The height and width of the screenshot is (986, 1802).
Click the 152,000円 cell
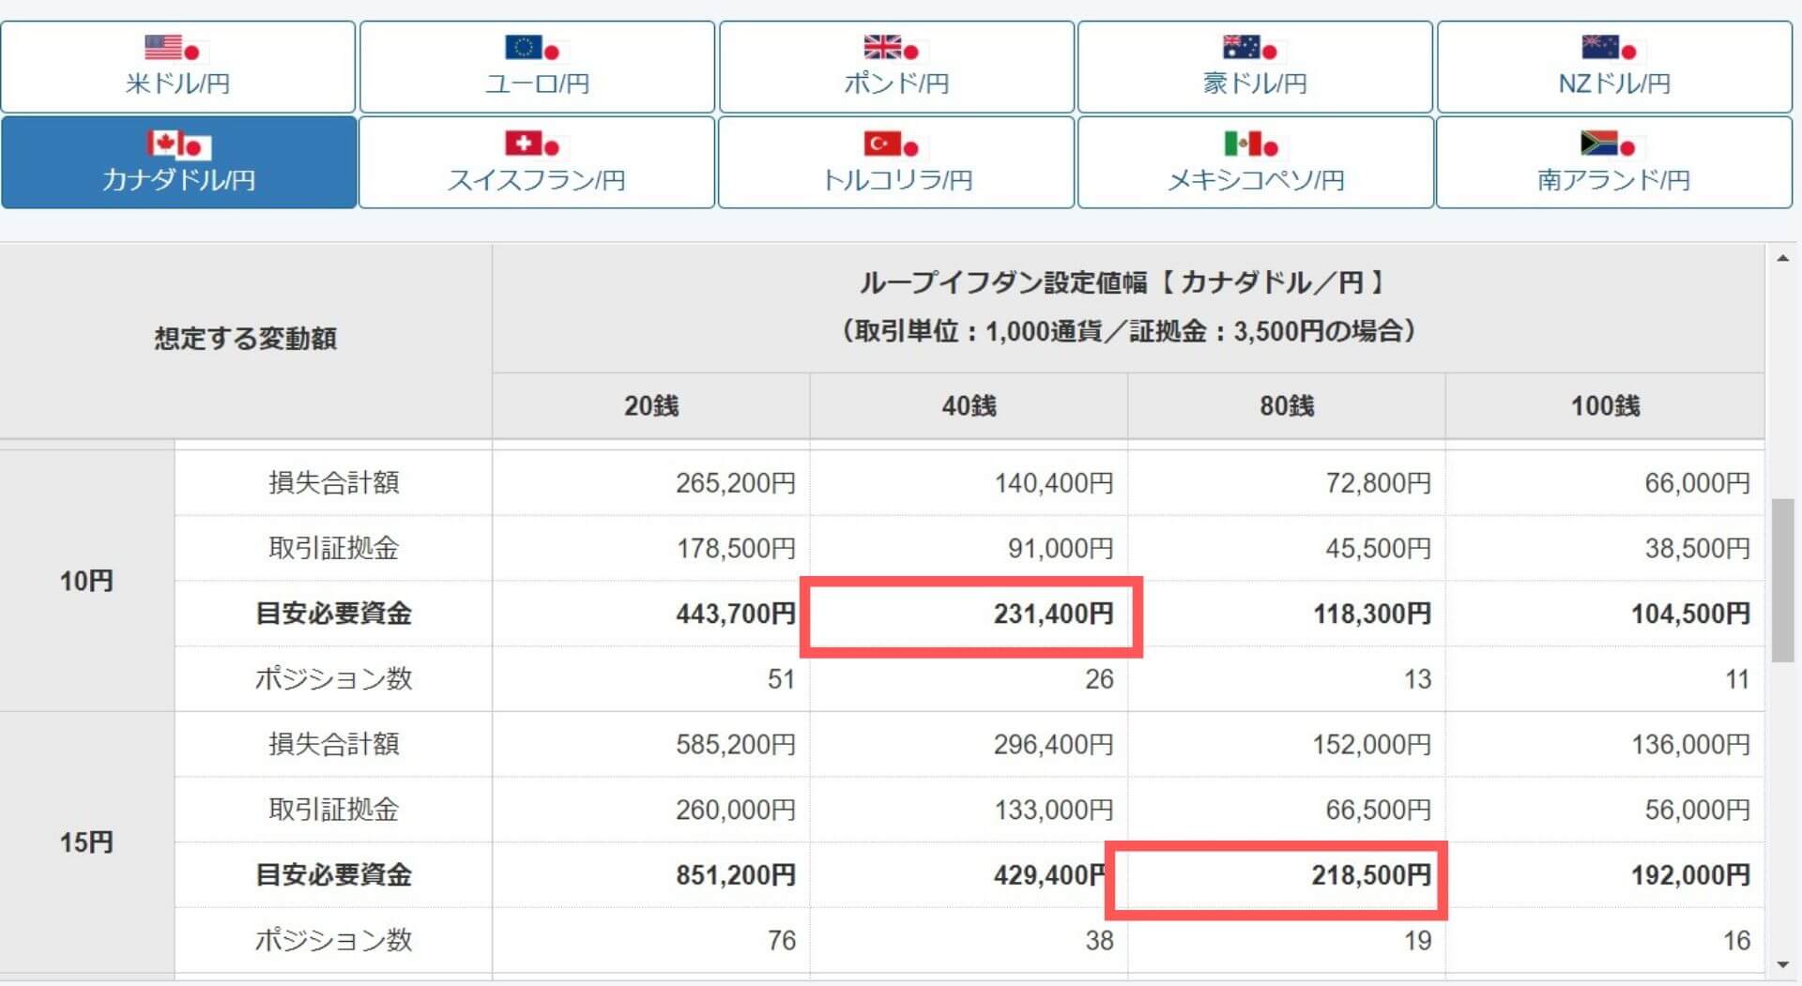pos(1287,744)
